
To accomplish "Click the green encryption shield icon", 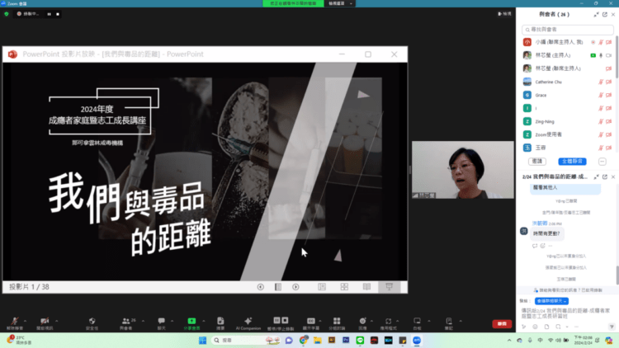I will tap(7, 14).
